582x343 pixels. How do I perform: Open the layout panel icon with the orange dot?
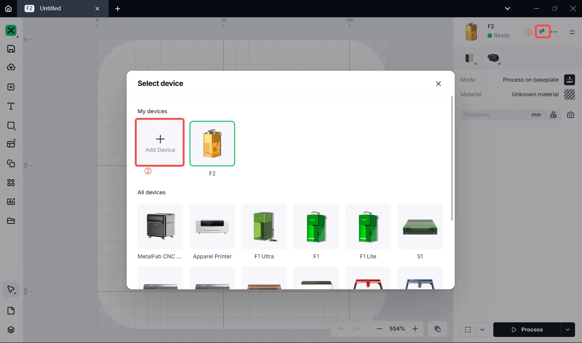point(11,144)
